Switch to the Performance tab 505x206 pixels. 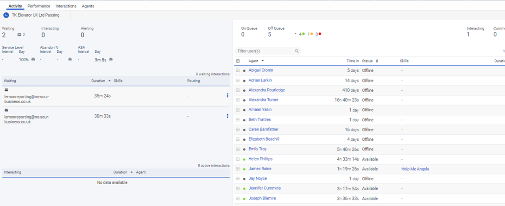coord(39,6)
